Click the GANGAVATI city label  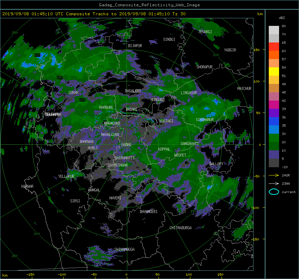(190, 143)
